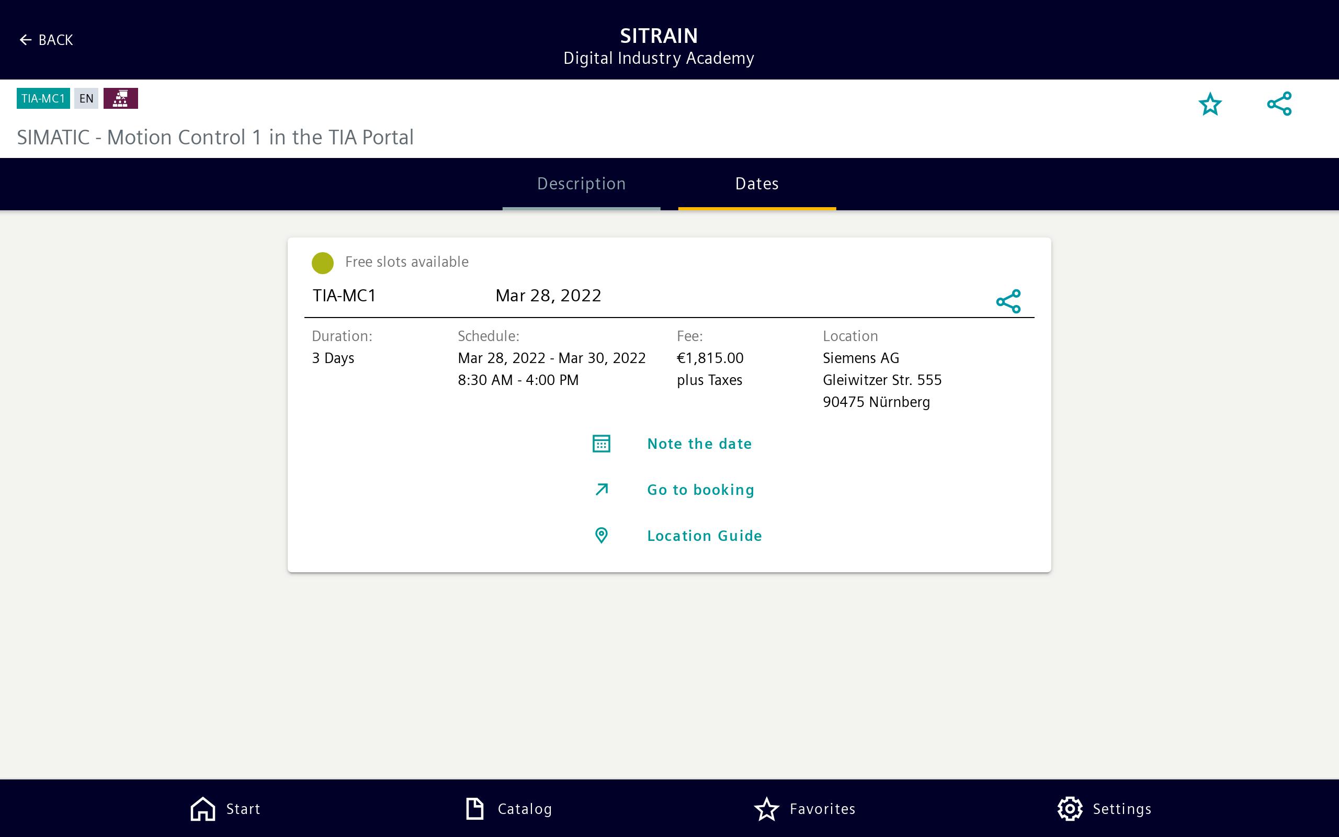Click the Location label

850,336
